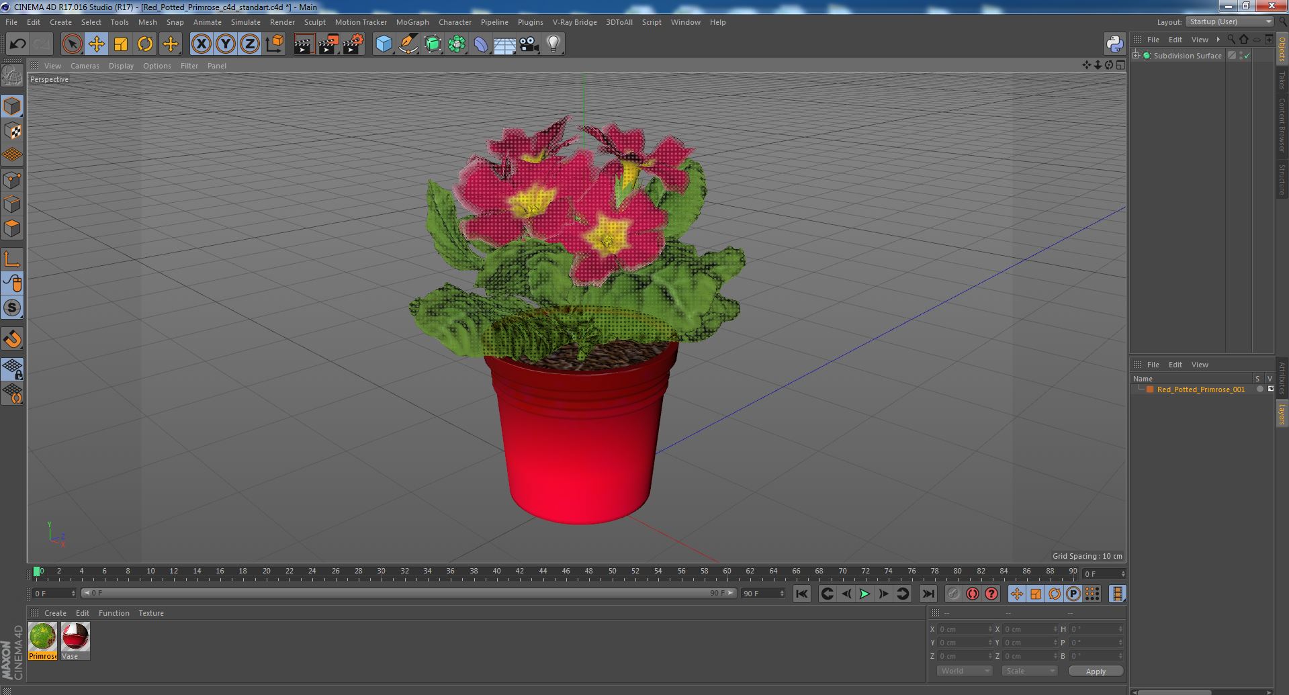Open the Content Browser side tab
Image resolution: width=1289 pixels, height=695 pixels.
click(x=1282, y=125)
